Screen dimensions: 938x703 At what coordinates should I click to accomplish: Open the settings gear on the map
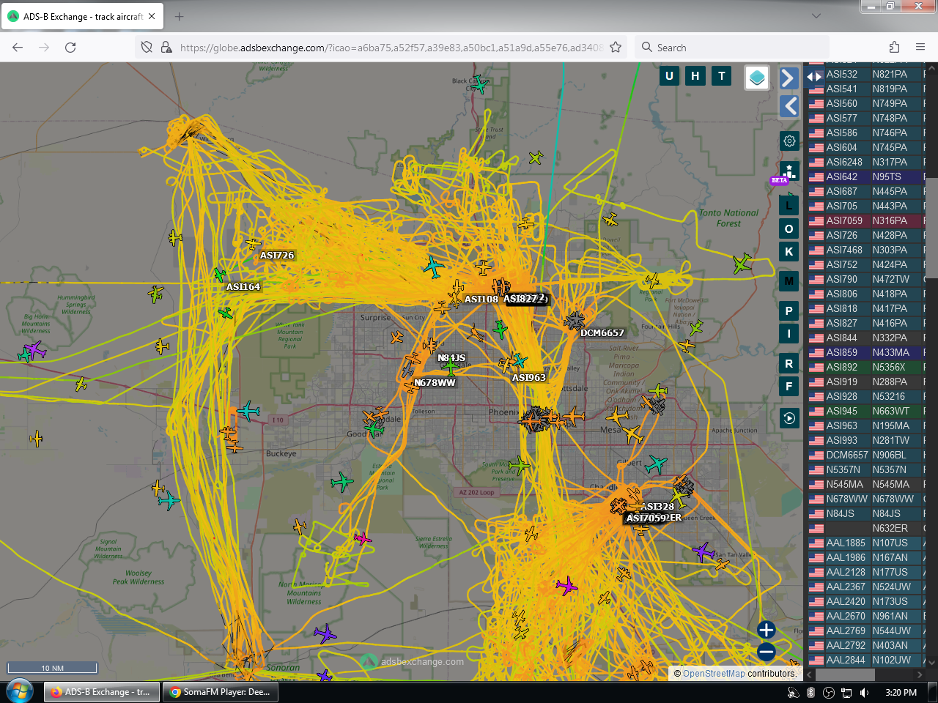(x=789, y=141)
